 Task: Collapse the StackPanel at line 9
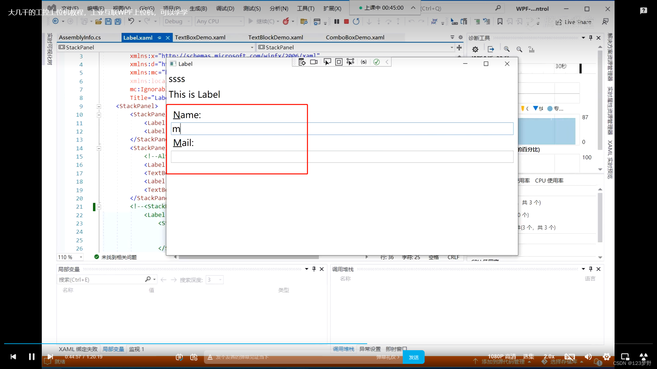pyautogui.click(x=99, y=106)
